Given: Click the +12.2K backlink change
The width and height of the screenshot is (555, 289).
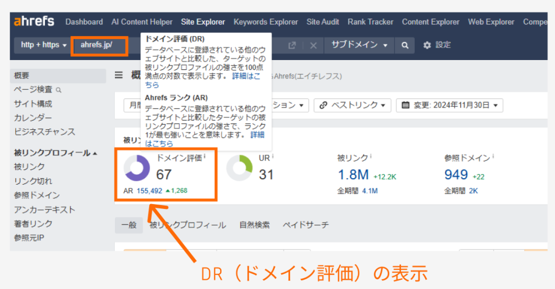Looking at the screenshot, I should [385, 177].
